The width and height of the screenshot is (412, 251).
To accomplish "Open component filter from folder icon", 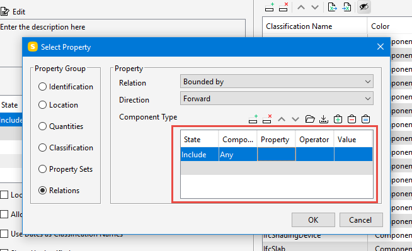I will 310,119.
